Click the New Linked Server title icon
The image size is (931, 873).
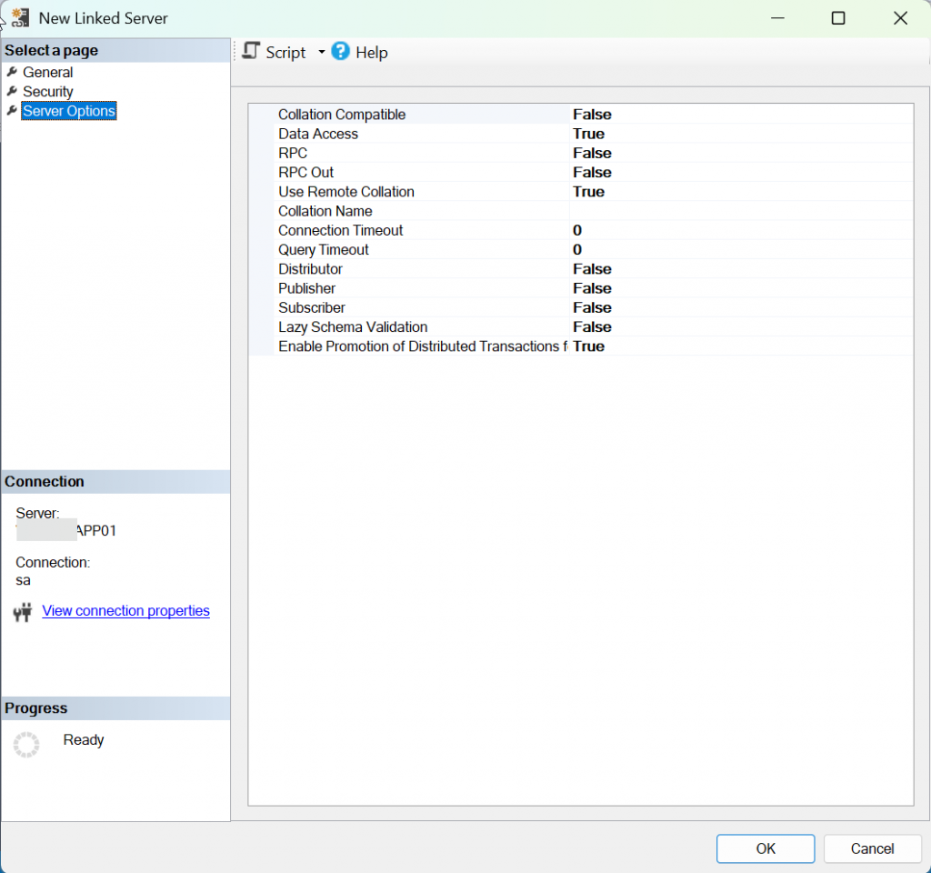point(19,18)
